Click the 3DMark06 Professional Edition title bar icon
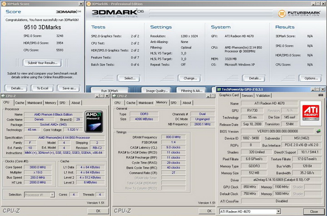327x216 pixels. coord(89,4)
